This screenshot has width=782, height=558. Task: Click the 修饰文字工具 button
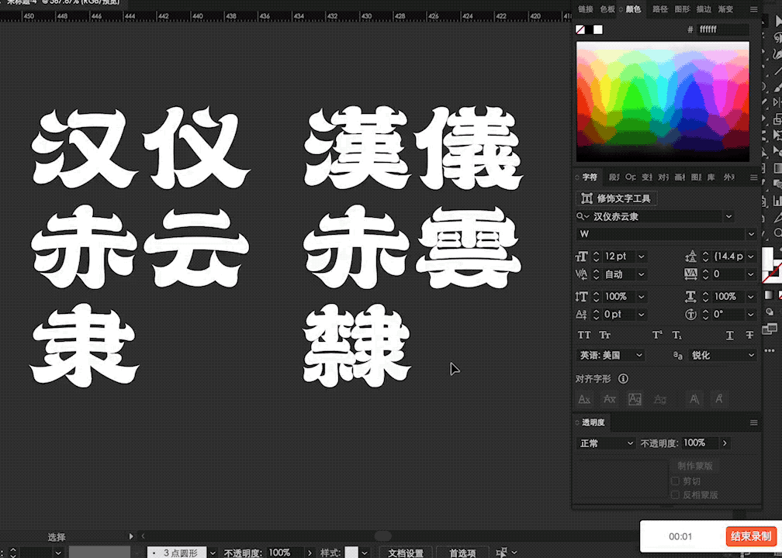pos(617,198)
